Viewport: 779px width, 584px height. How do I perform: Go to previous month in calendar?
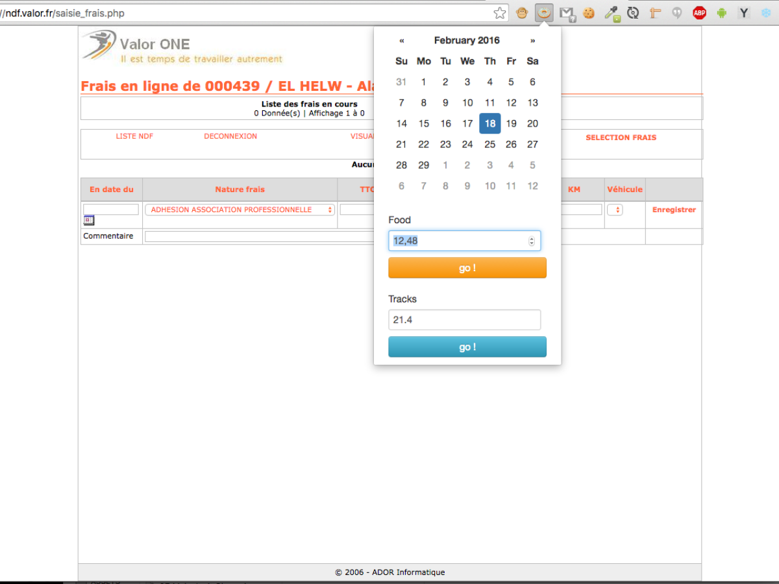(402, 40)
